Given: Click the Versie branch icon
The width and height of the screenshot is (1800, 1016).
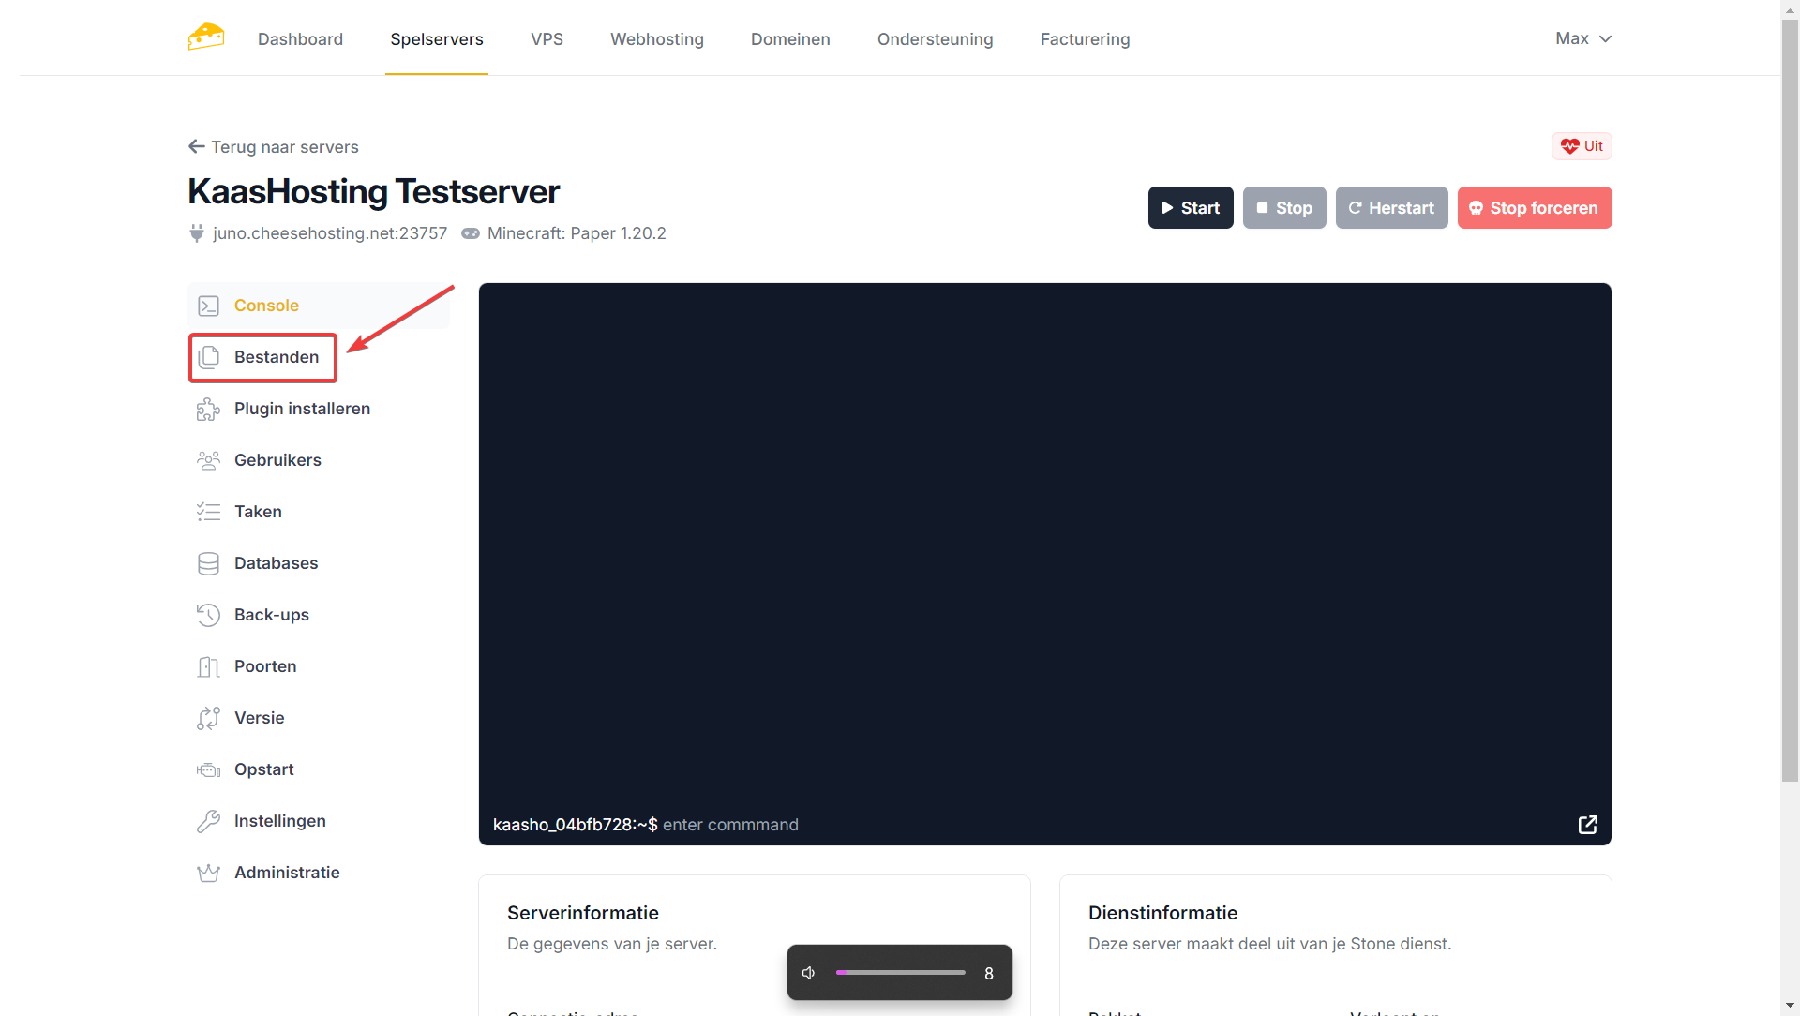Looking at the screenshot, I should 208,718.
